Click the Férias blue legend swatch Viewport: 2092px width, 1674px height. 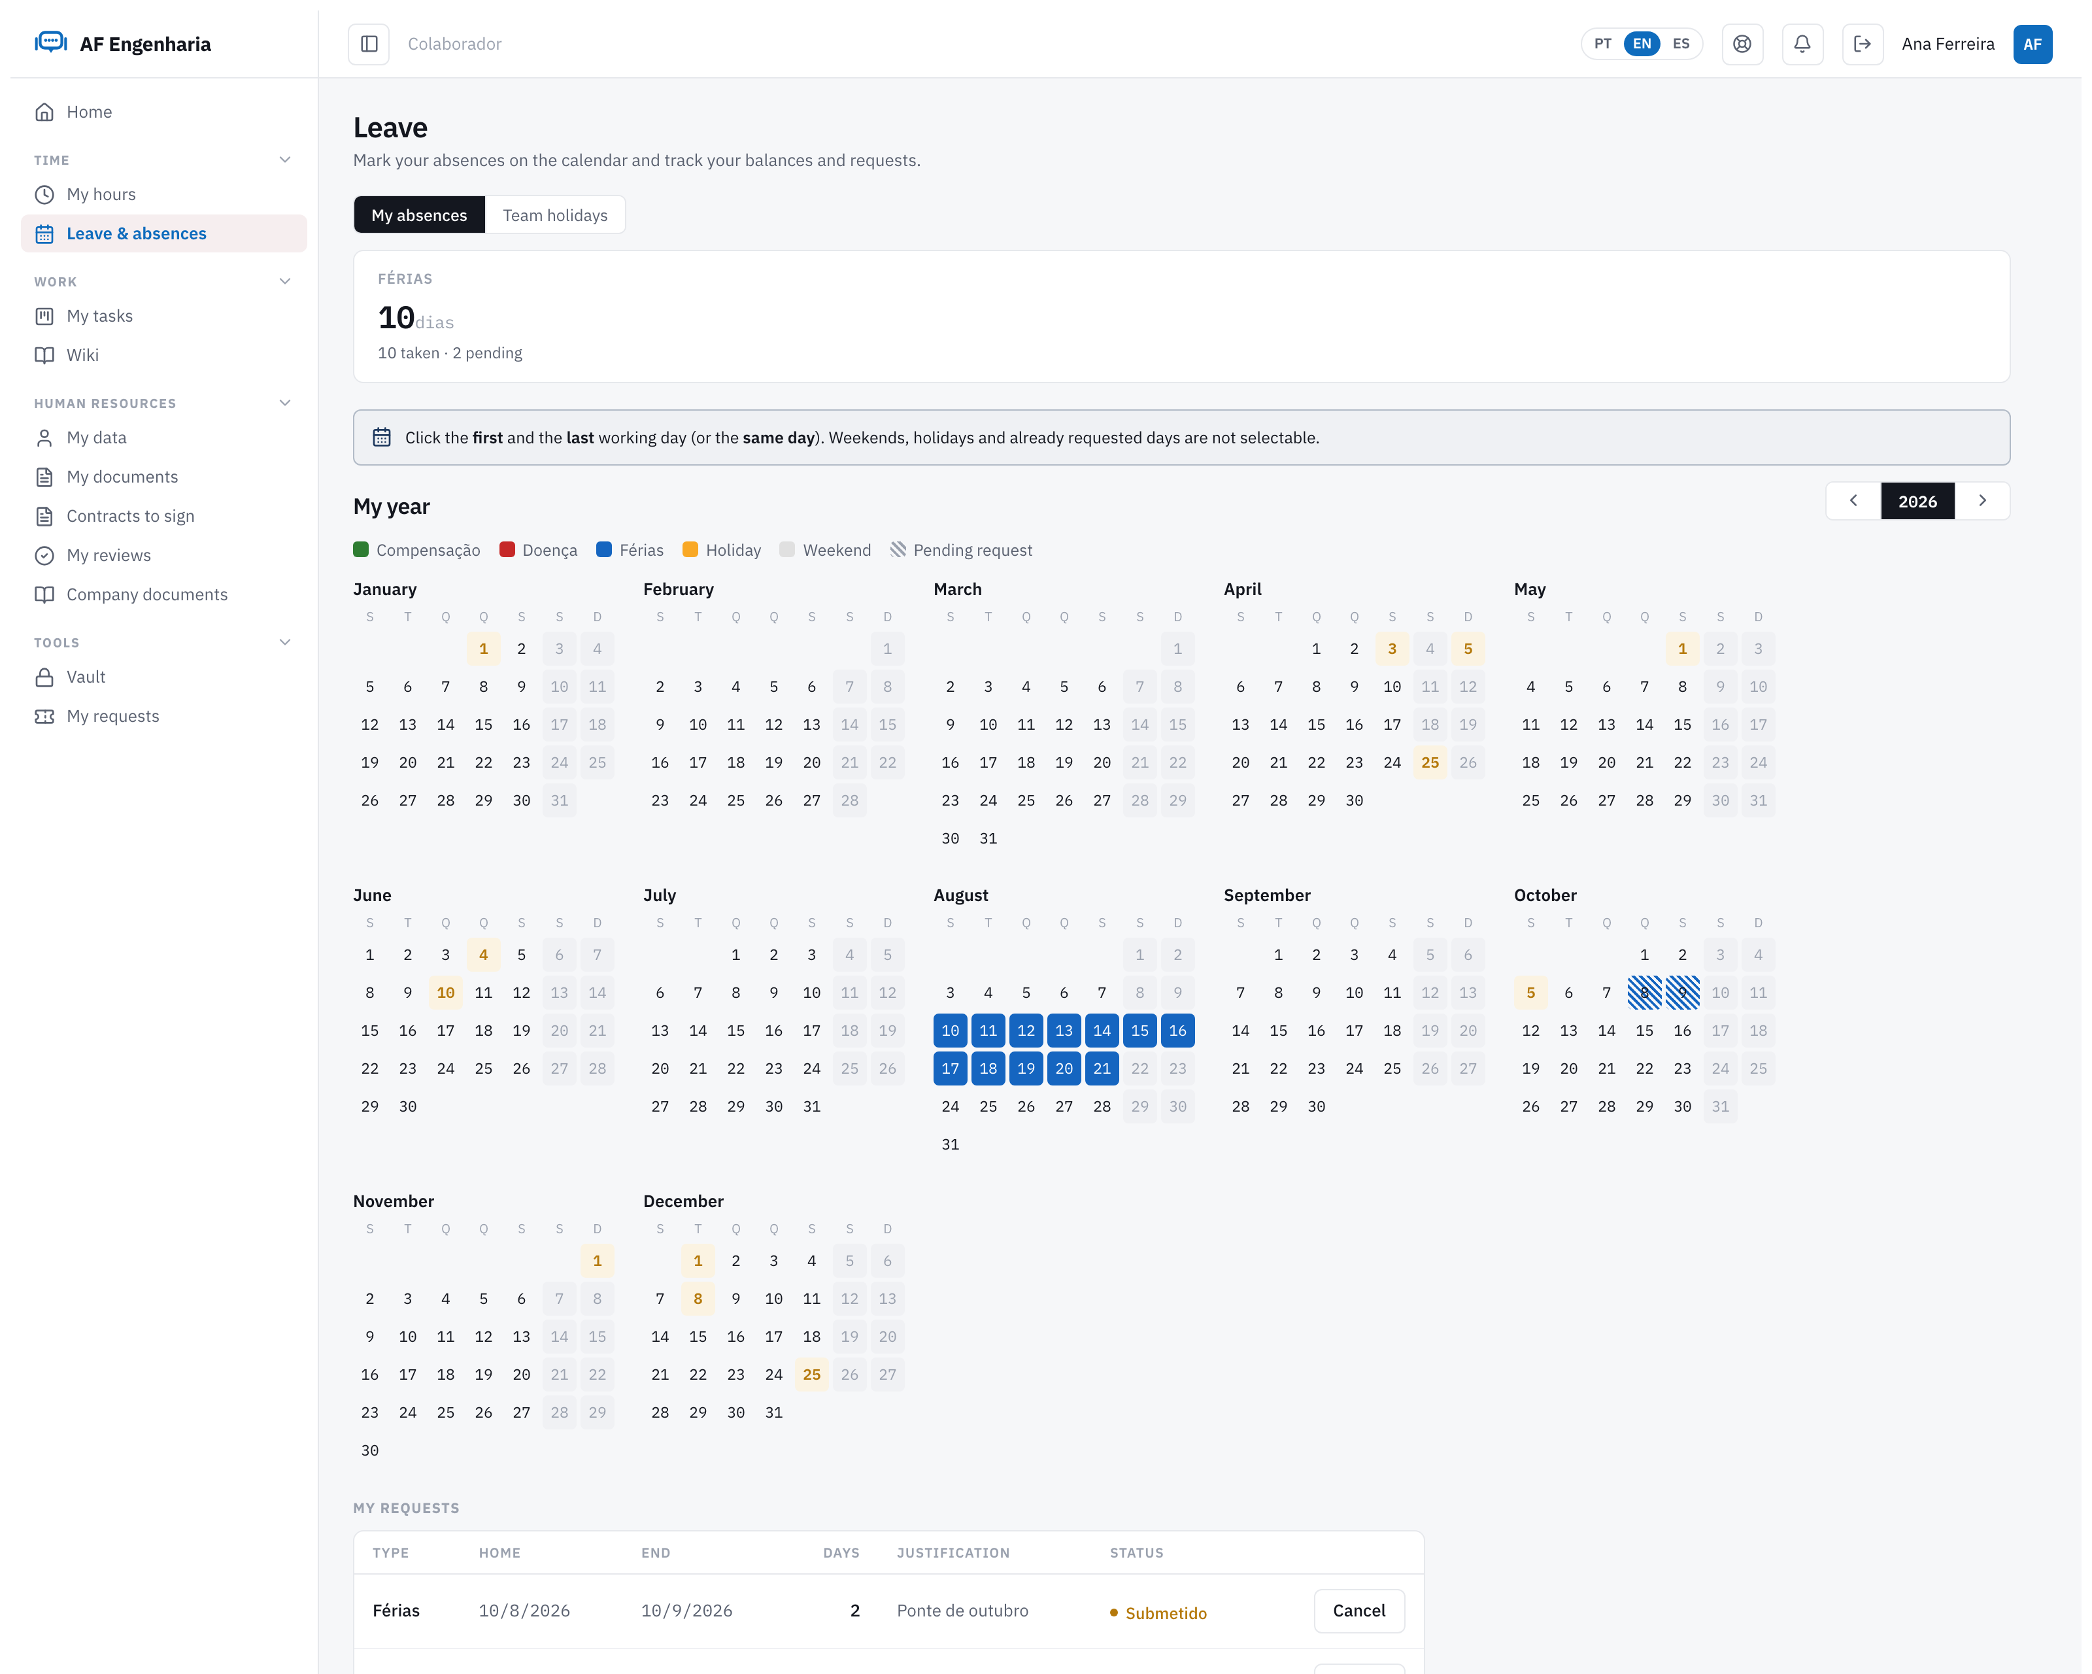[603, 549]
